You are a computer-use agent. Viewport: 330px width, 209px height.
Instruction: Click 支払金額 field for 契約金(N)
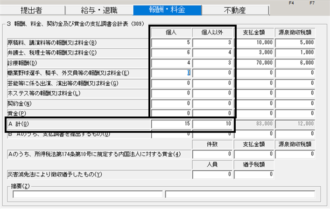[x=254, y=103]
